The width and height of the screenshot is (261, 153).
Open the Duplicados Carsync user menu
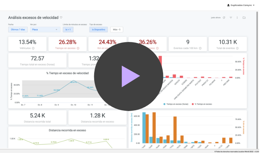click(x=241, y=6)
